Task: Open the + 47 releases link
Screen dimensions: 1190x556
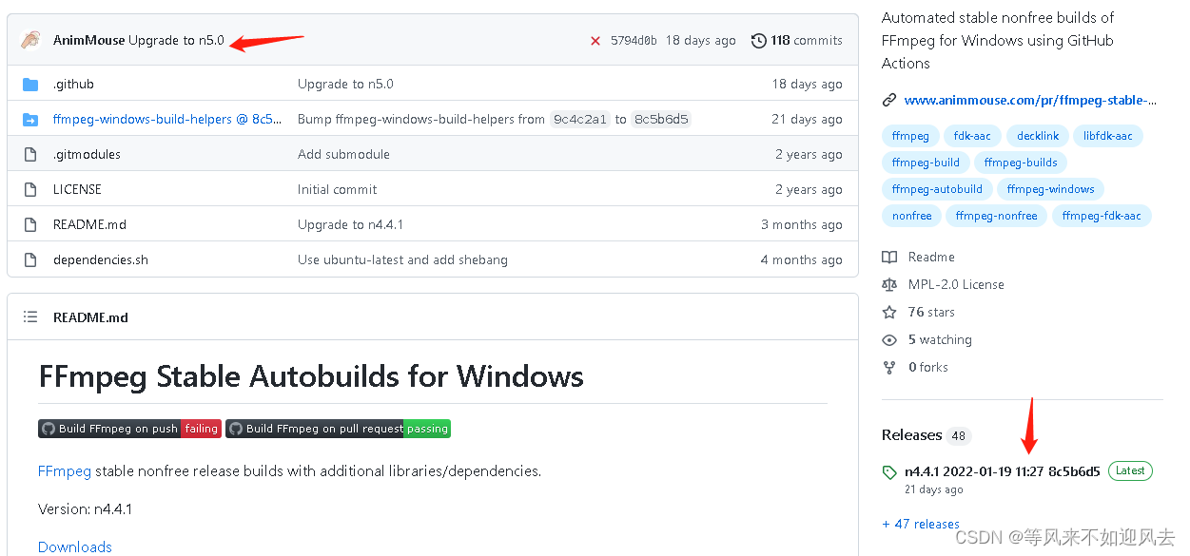Action: (x=921, y=524)
